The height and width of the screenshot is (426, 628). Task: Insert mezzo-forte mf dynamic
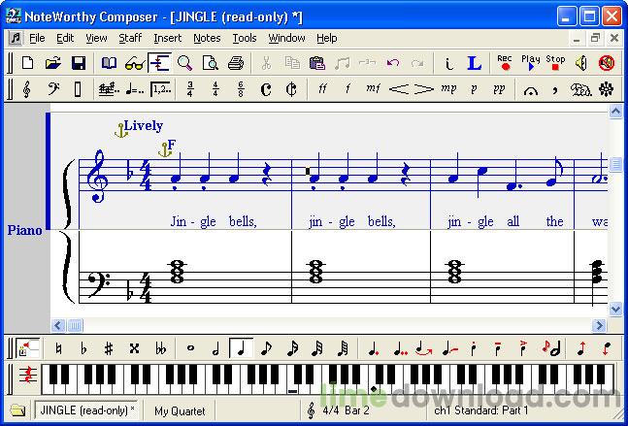pos(373,89)
